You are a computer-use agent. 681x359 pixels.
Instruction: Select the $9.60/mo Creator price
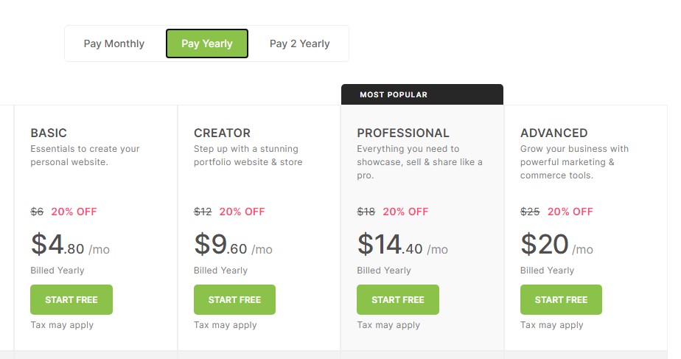tap(233, 245)
